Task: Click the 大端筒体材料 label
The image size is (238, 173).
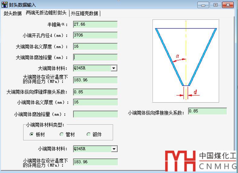Action: point(53,68)
